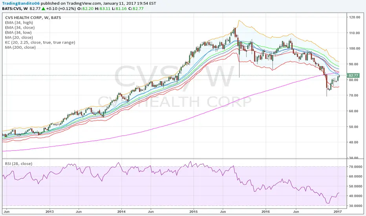Click the 2016 time axis label
This screenshot has width=366, height=216.
pos(265,212)
